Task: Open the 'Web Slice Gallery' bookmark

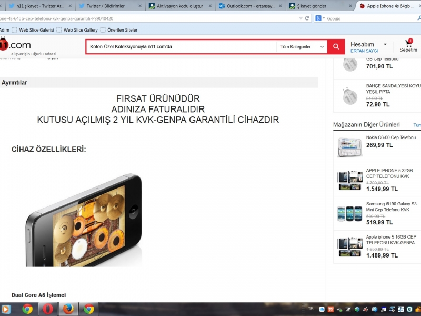Action: 81,30
